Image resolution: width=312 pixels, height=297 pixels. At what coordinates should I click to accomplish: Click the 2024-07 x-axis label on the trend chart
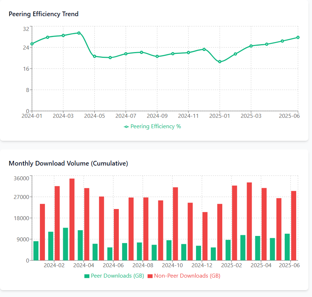126,116
